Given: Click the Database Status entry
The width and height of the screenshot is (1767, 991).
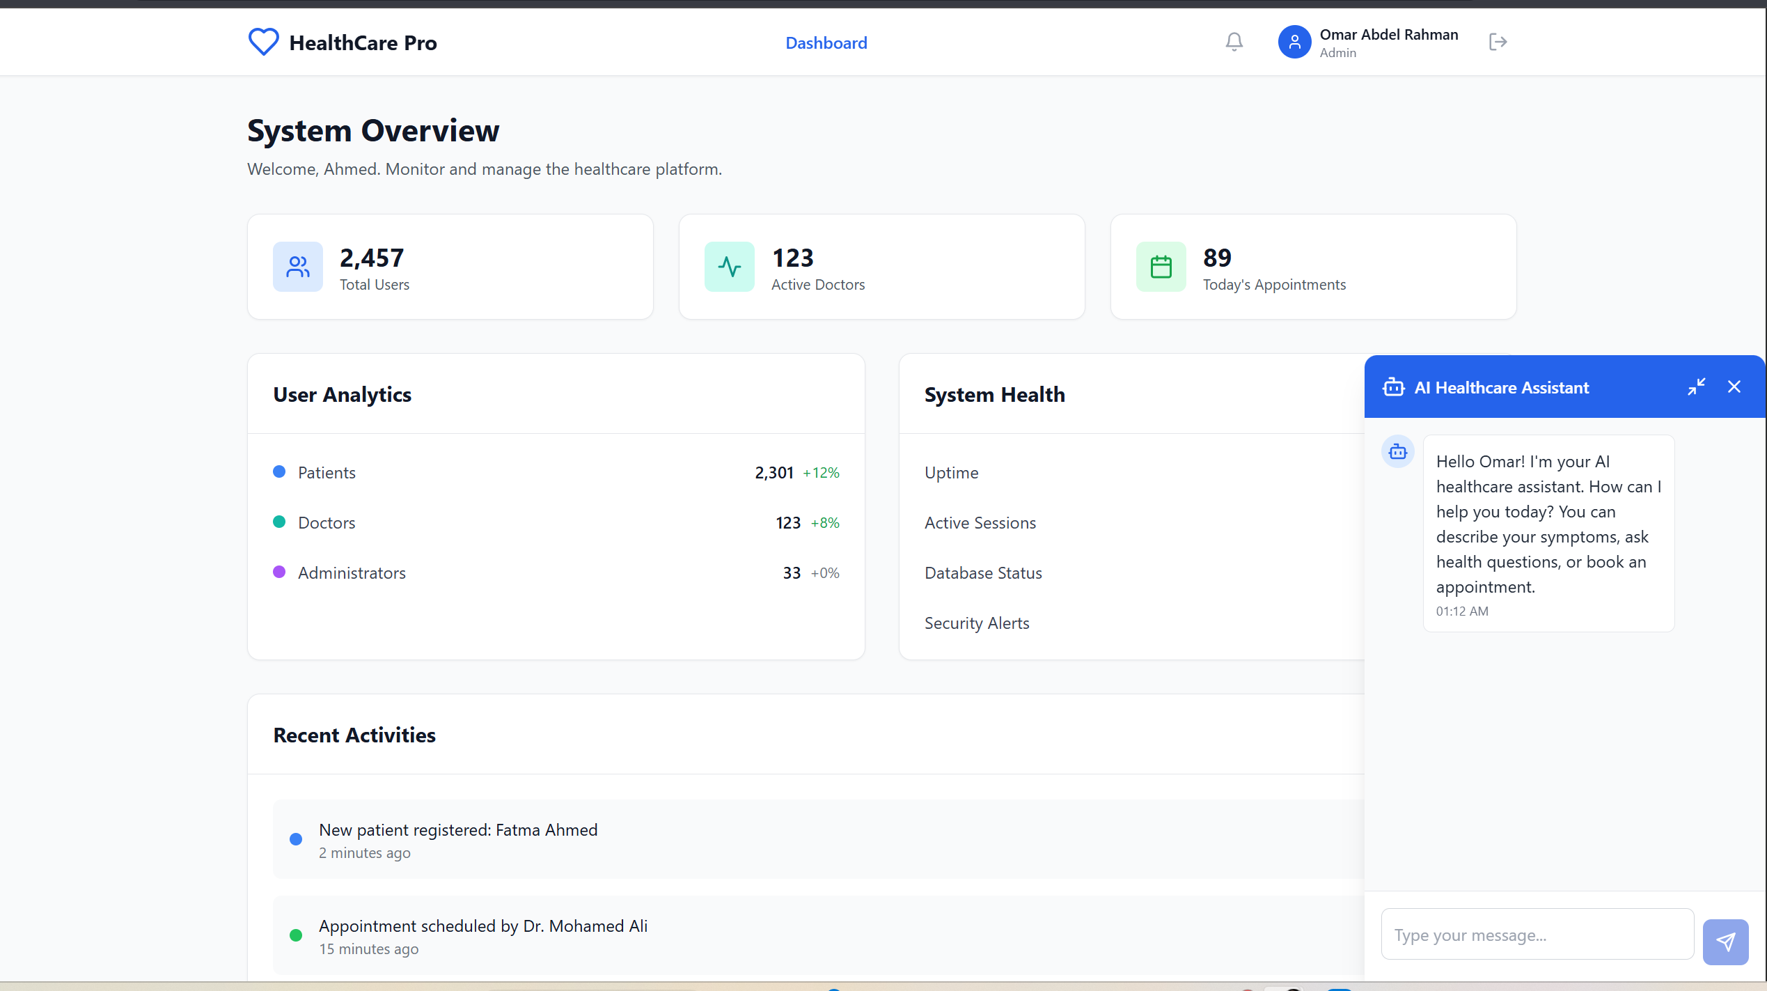Looking at the screenshot, I should (x=982, y=572).
